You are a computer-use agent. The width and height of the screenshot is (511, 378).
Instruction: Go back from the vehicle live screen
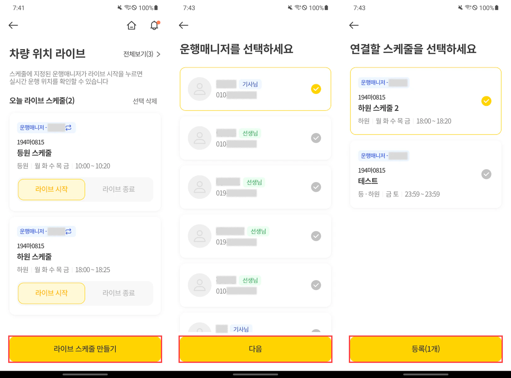pyautogui.click(x=13, y=26)
